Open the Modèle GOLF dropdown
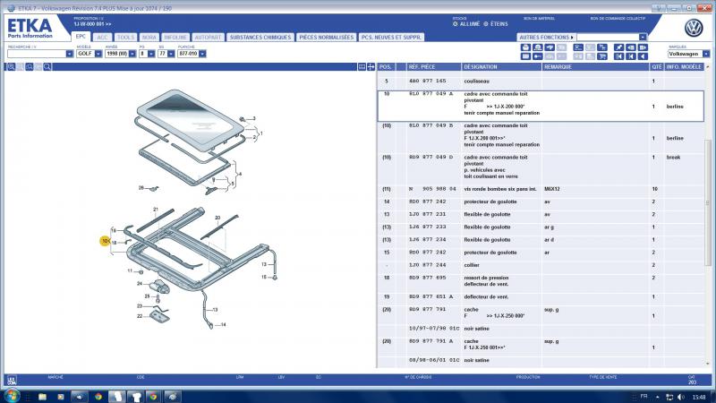The width and height of the screenshot is (716, 403). coord(98,54)
